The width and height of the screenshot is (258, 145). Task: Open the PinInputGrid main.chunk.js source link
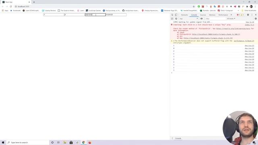216,34
